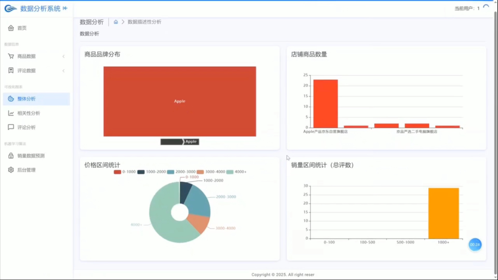Expand the 商品数据 submenu chevron
The width and height of the screenshot is (498, 280).
[x=64, y=56]
